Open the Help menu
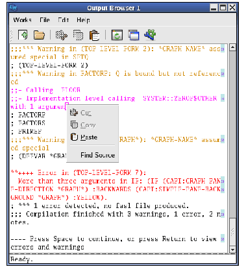This screenshot has width=246, height=269. pos(83,20)
